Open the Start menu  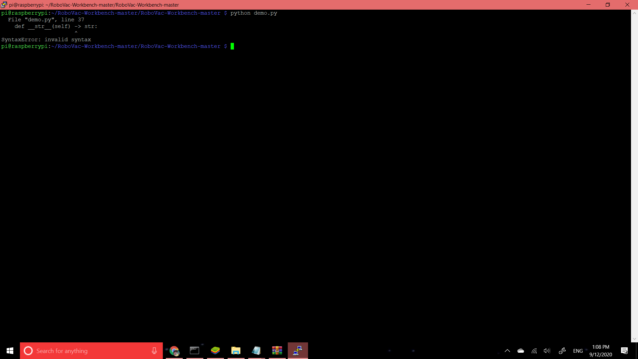[x=10, y=351]
